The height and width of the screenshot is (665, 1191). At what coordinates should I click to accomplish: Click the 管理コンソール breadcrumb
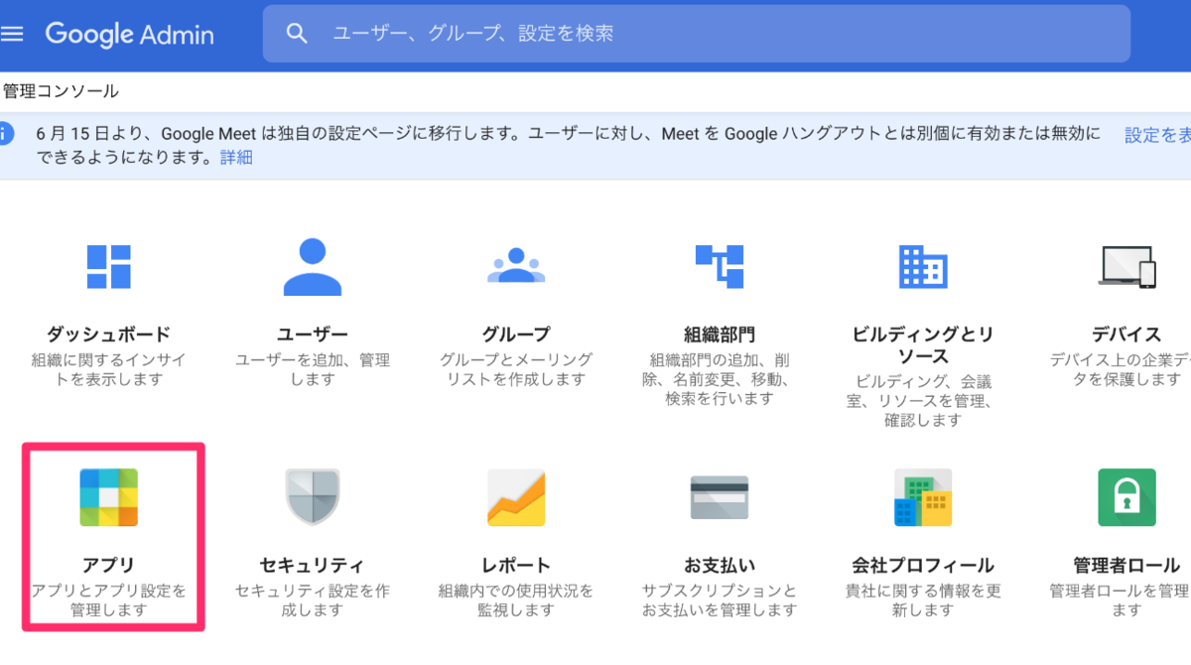coord(61,91)
